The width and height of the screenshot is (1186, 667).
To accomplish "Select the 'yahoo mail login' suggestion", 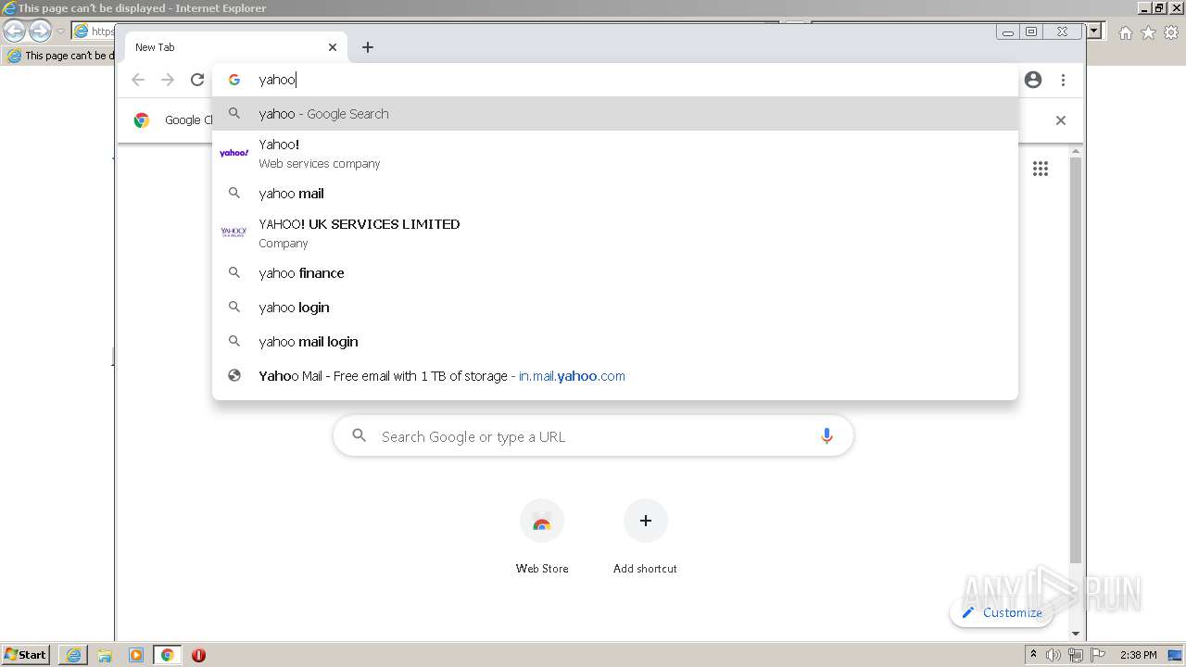I will click(614, 342).
